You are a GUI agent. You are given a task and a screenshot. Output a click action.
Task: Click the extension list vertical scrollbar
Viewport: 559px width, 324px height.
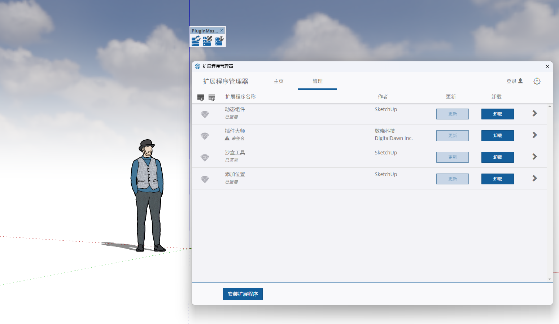pos(550,191)
